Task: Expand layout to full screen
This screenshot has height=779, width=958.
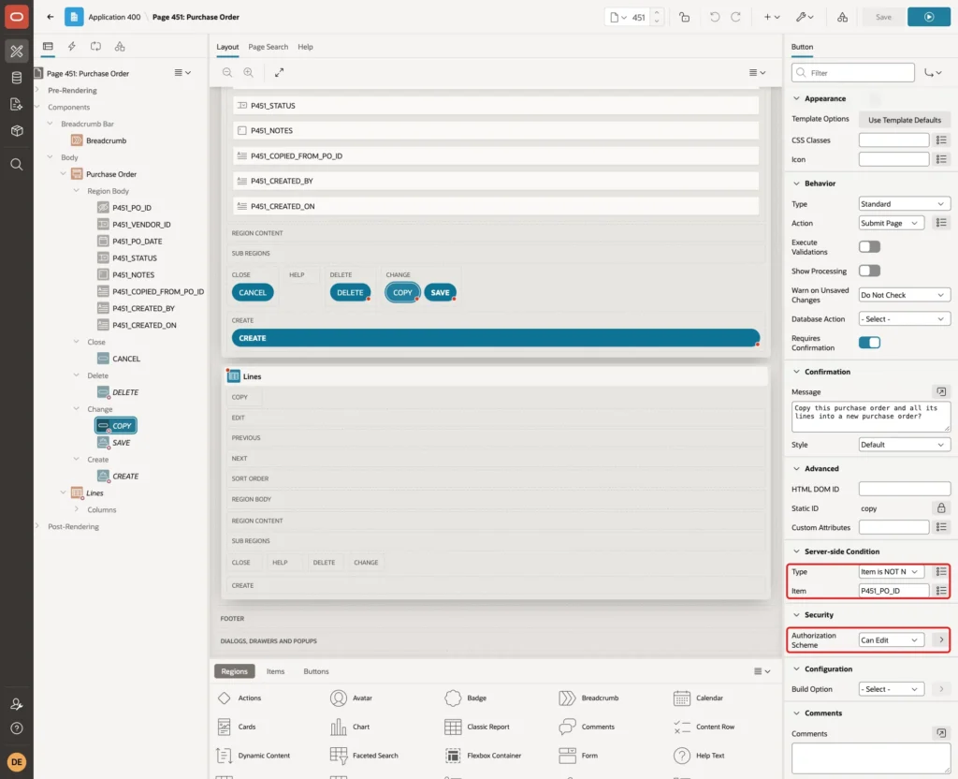Action: [x=279, y=72]
